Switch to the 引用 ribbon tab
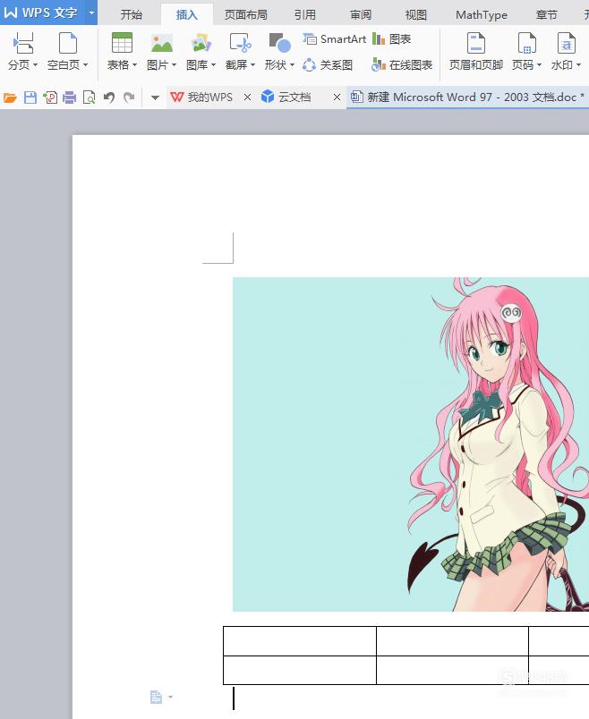This screenshot has height=719, width=589. 305,15
